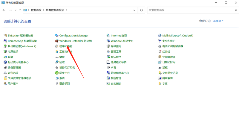This screenshot has width=239, height=126.
Task: Open the Windows Defender 防火墙 icon
Action: coord(57,41)
